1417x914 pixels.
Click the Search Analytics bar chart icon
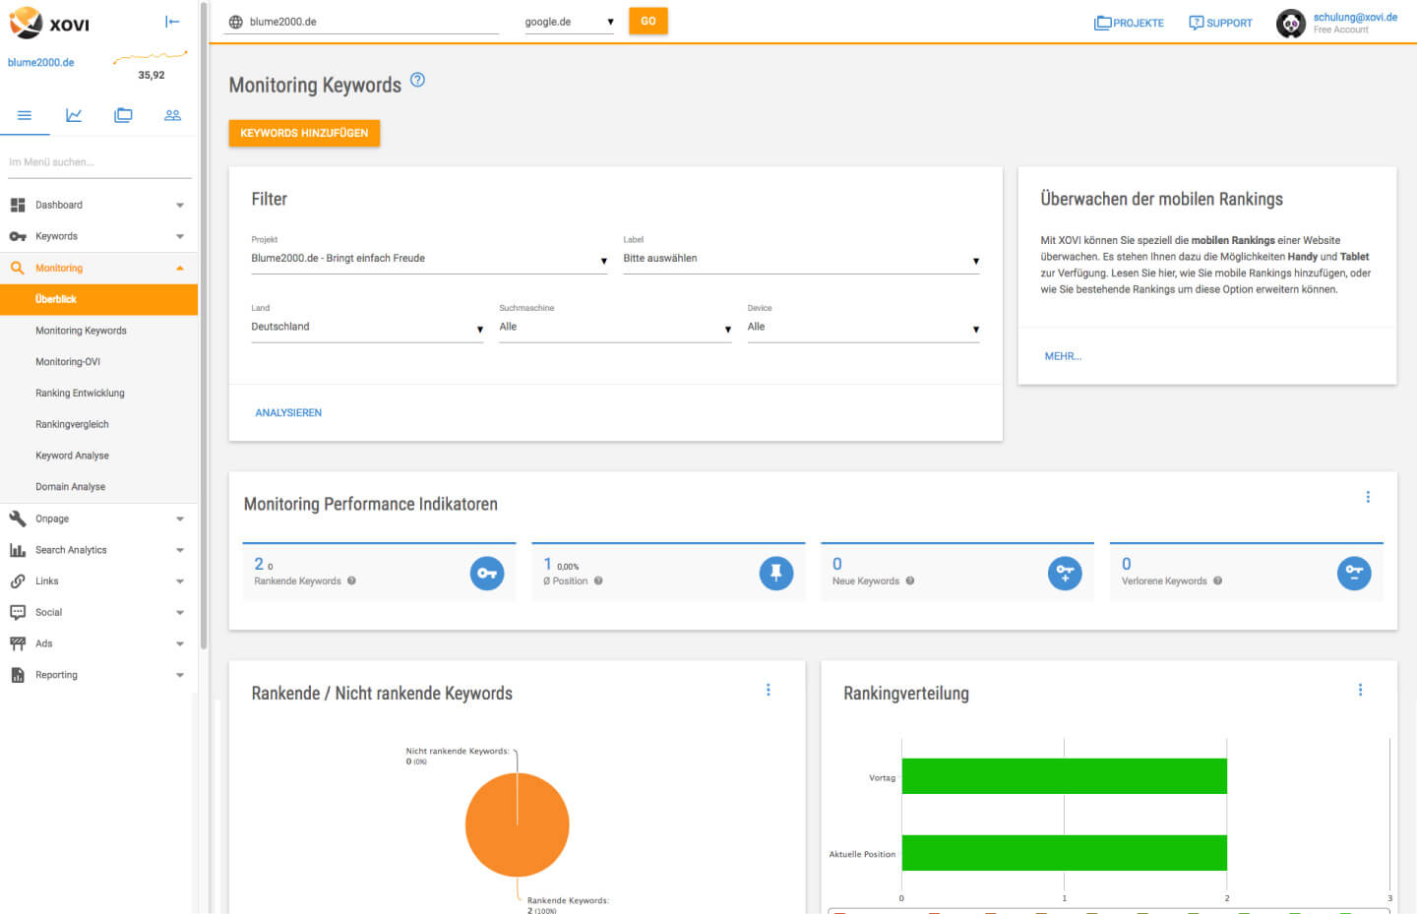18,550
